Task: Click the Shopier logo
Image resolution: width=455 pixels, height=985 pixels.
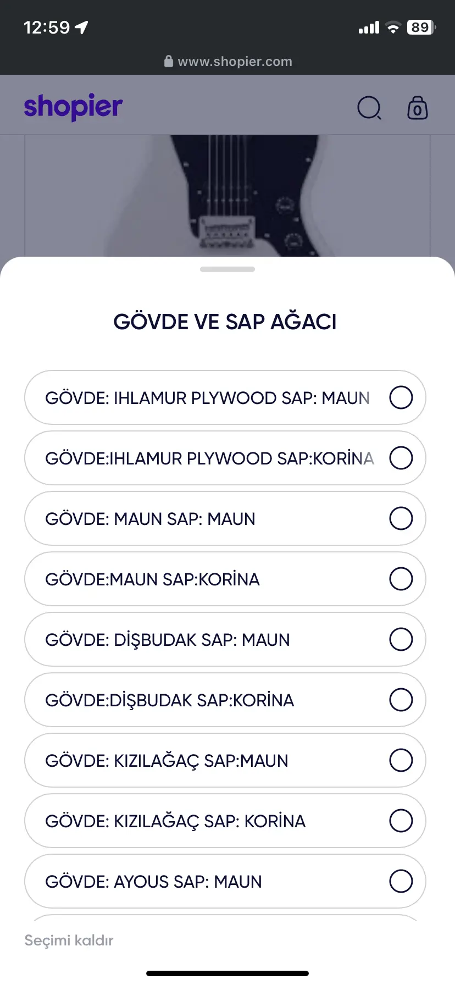Action: [x=73, y=107]
